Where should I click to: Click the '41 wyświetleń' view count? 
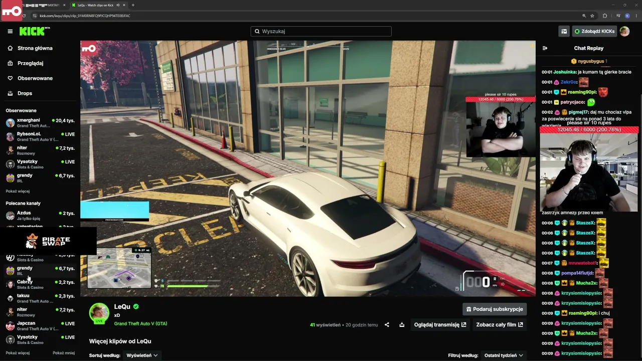click(x=325, y=325)
